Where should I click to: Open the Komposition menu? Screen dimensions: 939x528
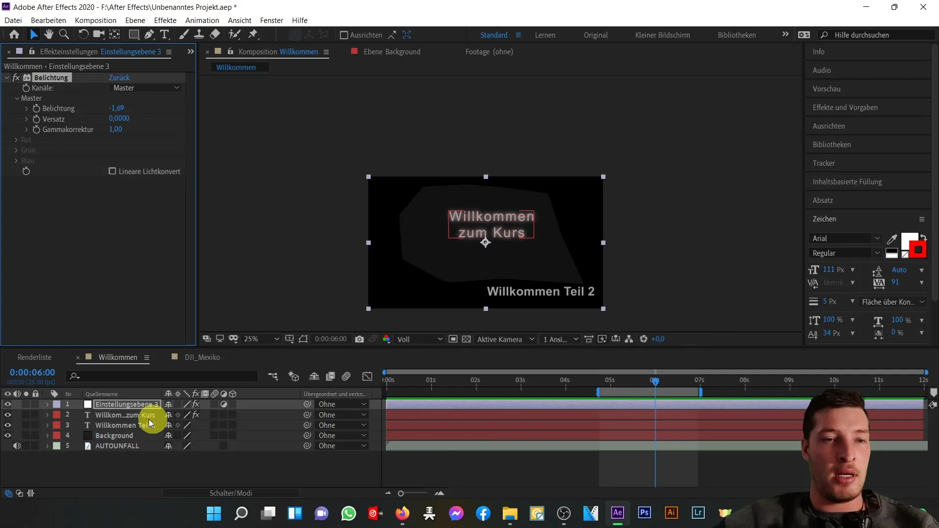pyautogui.click(x=95, y=20)
